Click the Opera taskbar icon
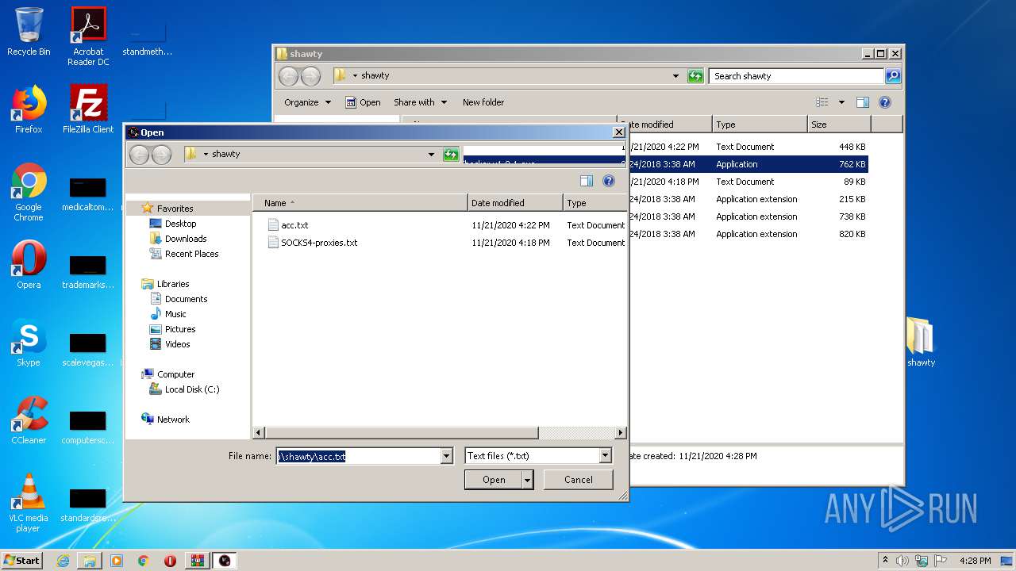 click(170, 561)
